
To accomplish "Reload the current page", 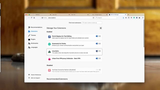I will 31,18.
